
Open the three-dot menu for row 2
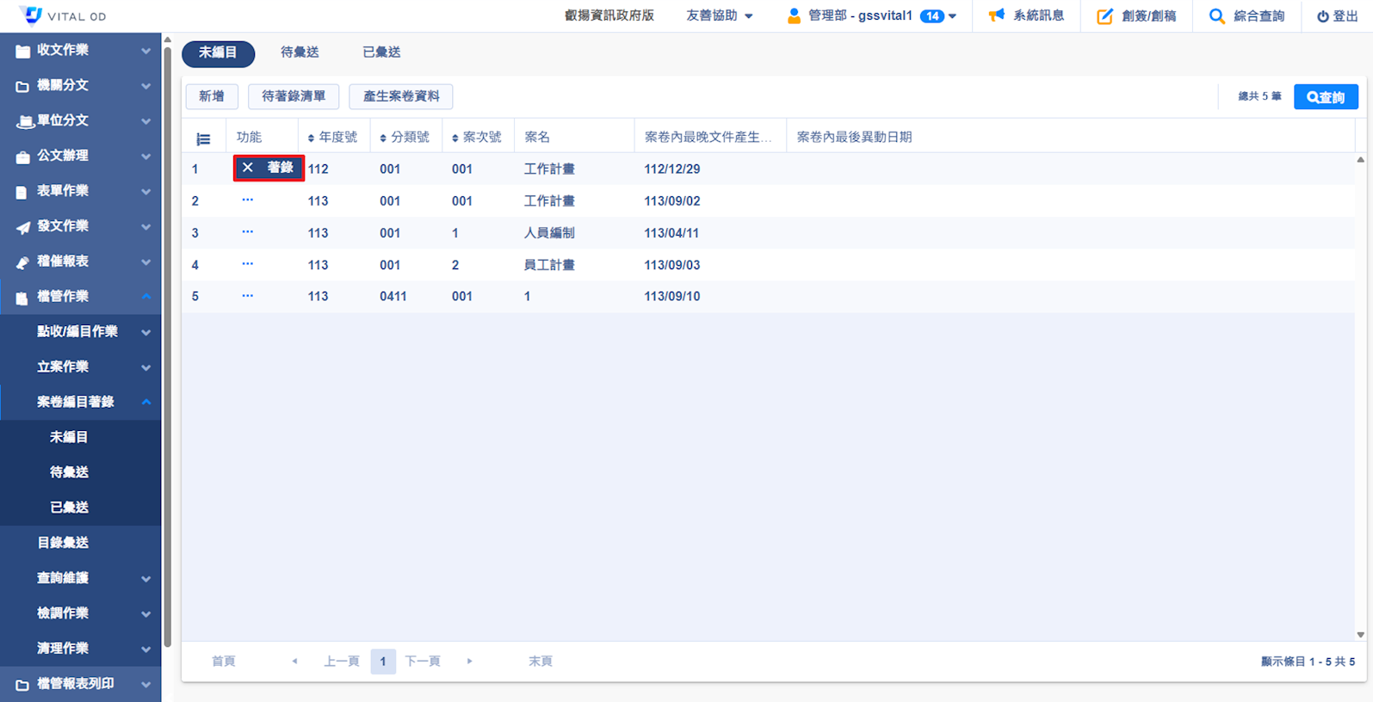pos(248,200)
